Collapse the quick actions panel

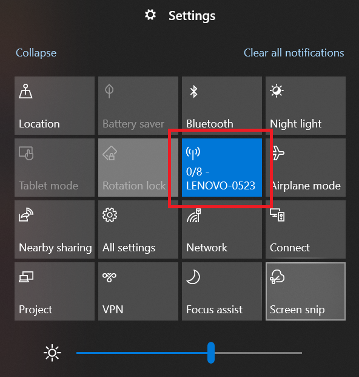click(36, 53)
